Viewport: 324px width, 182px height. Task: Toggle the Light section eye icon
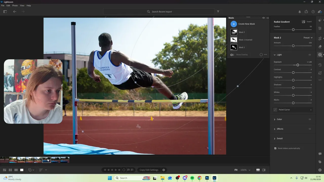tap(310, 55)
